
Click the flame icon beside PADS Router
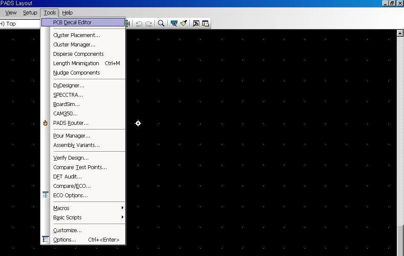pyautogui.click(x=46, y=123)
